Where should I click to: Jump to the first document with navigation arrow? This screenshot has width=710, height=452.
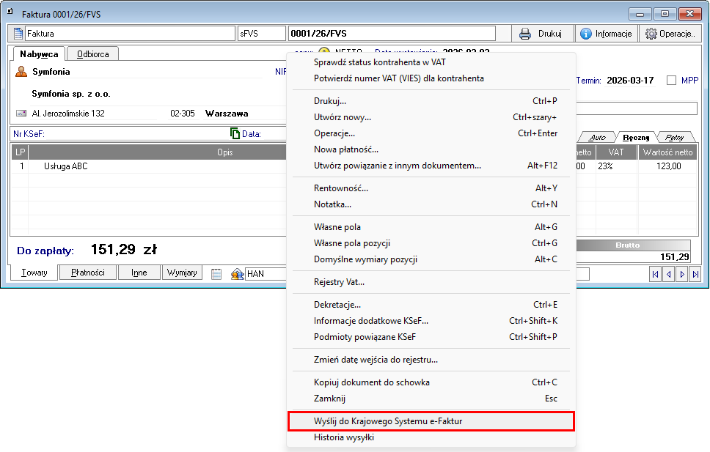655,274
